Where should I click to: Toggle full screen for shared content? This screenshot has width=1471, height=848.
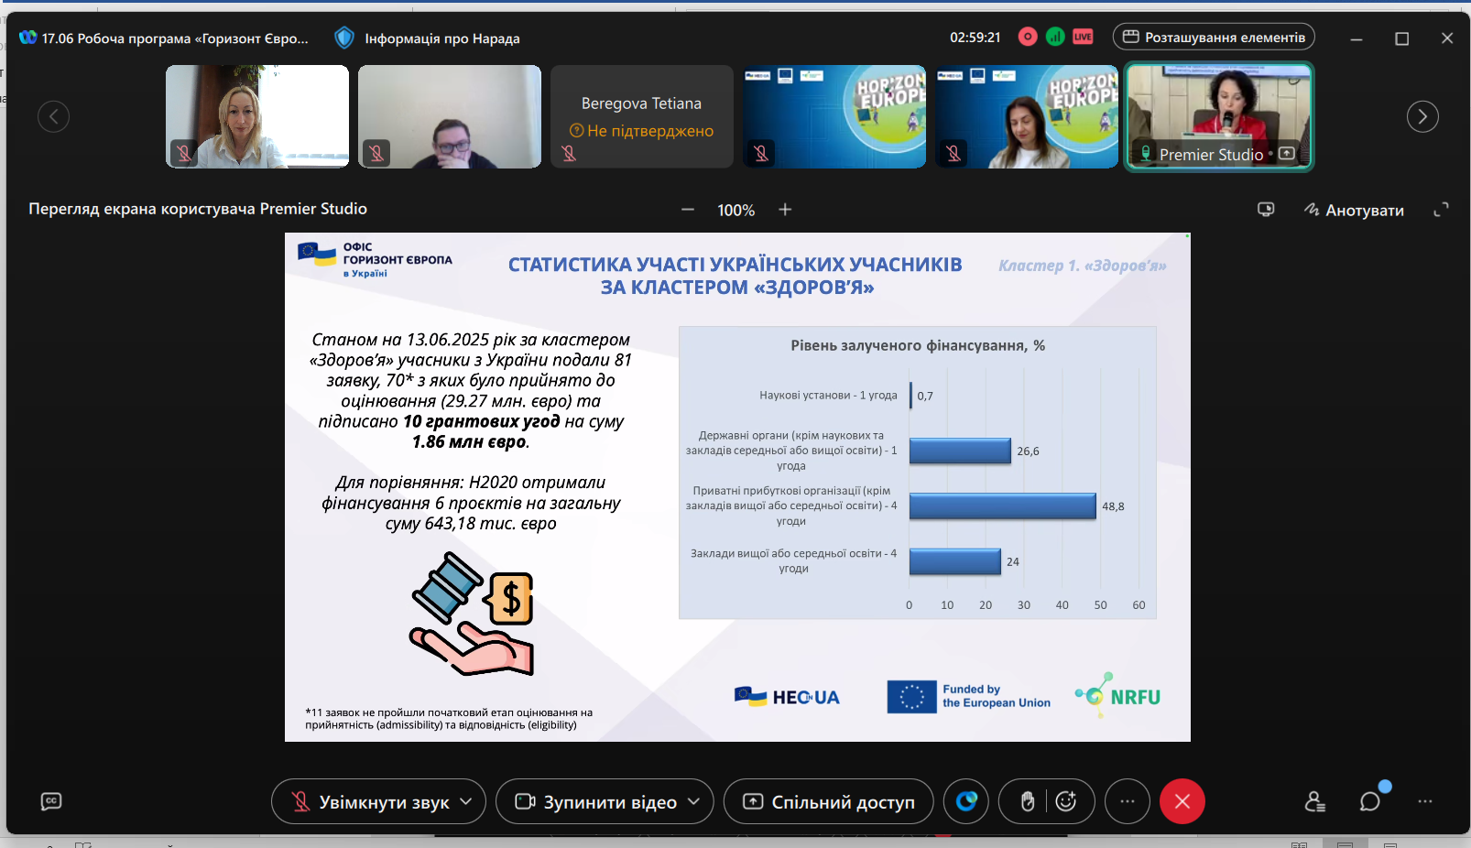coord(1441,210)
